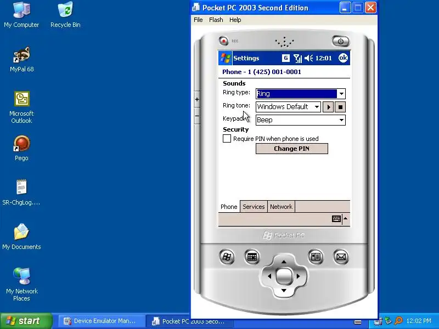The height and width of the screenshot is (329, 439).
Task: Select the SR-ChgLog text file icon
Action: coord(21,192)
